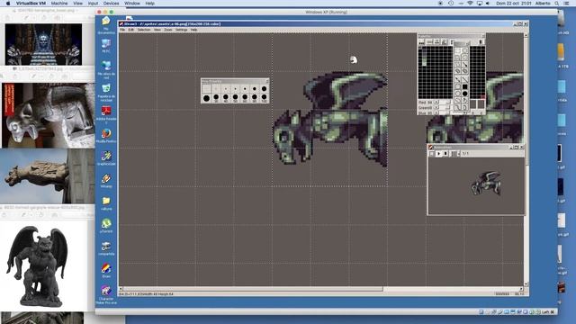
Task: Open the File menu in the paint program
Action: coord(122,30)
